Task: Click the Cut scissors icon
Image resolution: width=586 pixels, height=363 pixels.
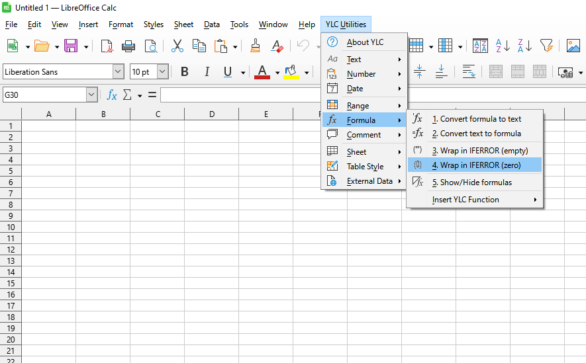Action: [x=177, y=46]
